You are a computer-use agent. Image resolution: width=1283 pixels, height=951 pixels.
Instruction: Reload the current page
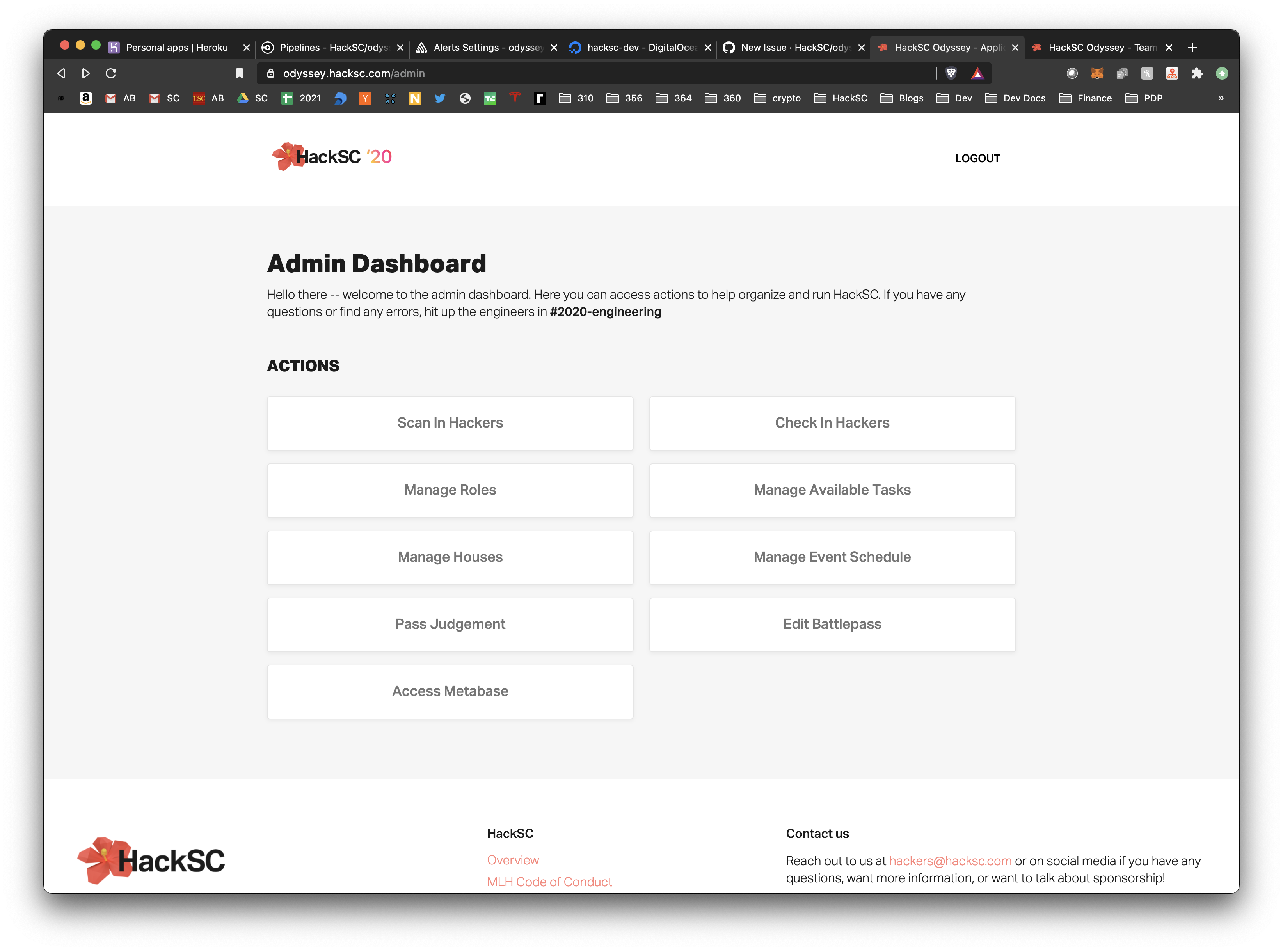tap(111, 73)
